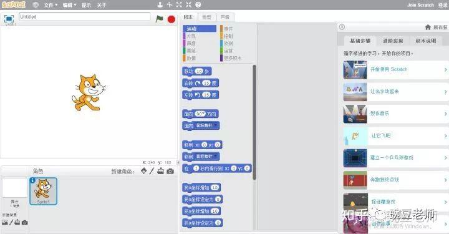This screenshot has height=234, width=449.
Task: Select the duplicate stamp tool in the top bar
Action: (x=160, y=4)
